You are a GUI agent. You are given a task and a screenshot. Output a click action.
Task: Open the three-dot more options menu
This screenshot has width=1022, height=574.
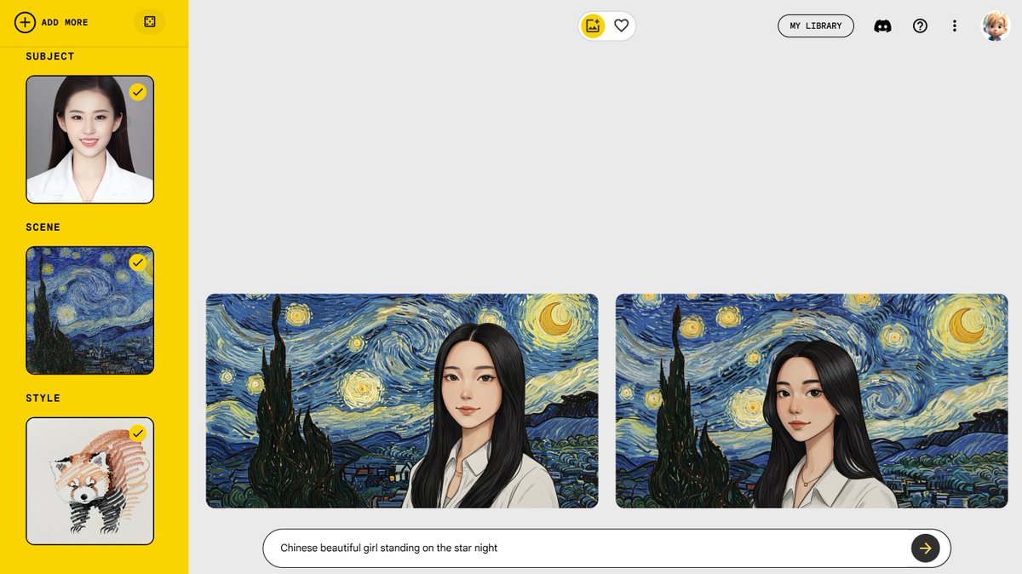click(955, 26)
